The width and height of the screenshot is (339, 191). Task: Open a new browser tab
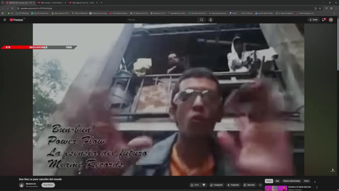102,3
